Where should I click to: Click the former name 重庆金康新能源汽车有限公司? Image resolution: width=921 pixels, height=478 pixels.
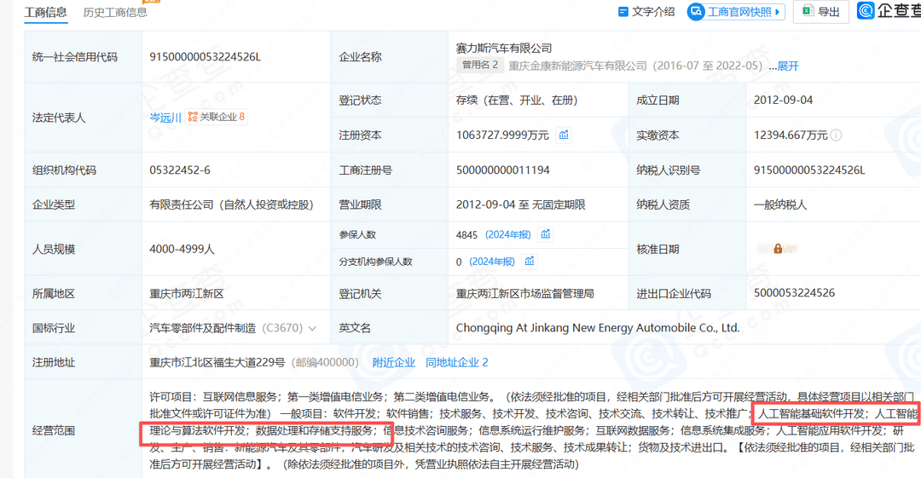pyautogui.click(x=578, y=66)
